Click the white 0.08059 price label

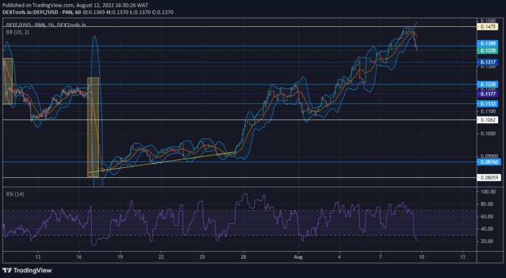click(x=489, y=177)
